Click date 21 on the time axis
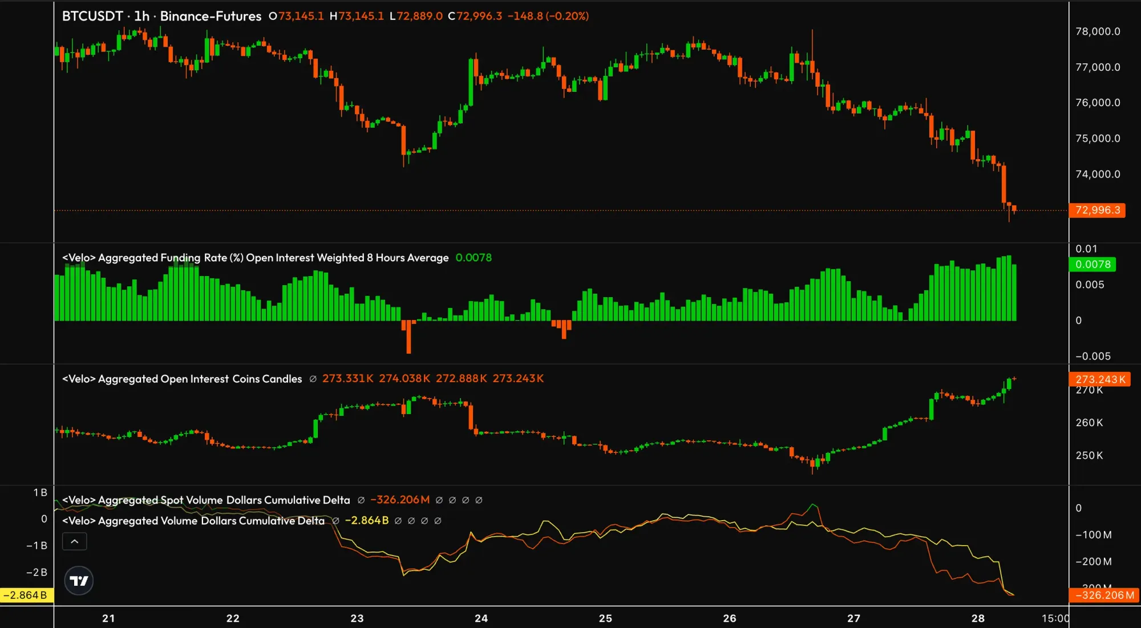The height and width of the screenshot is (628, 1141). (108, 618)
